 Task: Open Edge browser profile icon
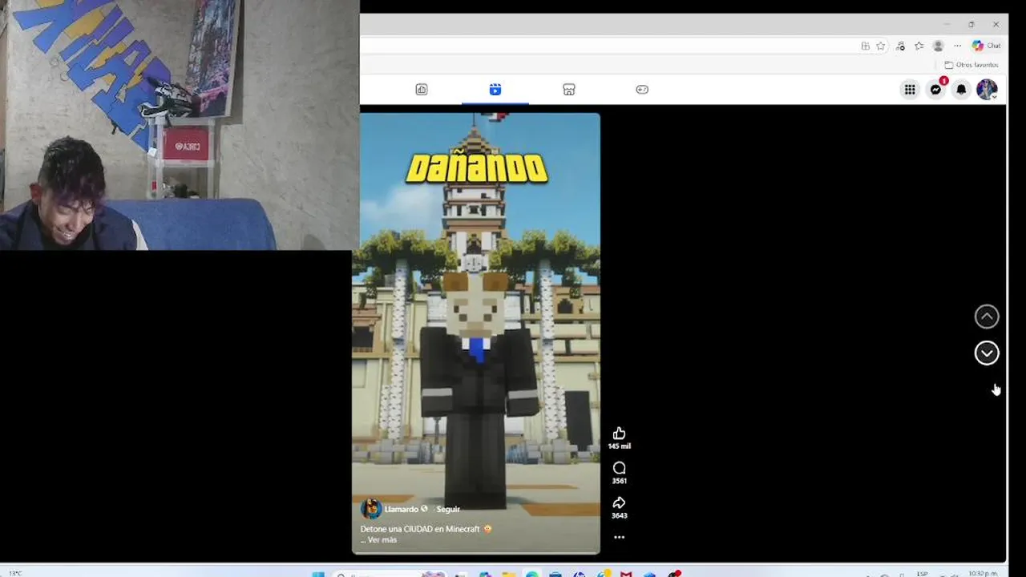click(x=938, y=46)
